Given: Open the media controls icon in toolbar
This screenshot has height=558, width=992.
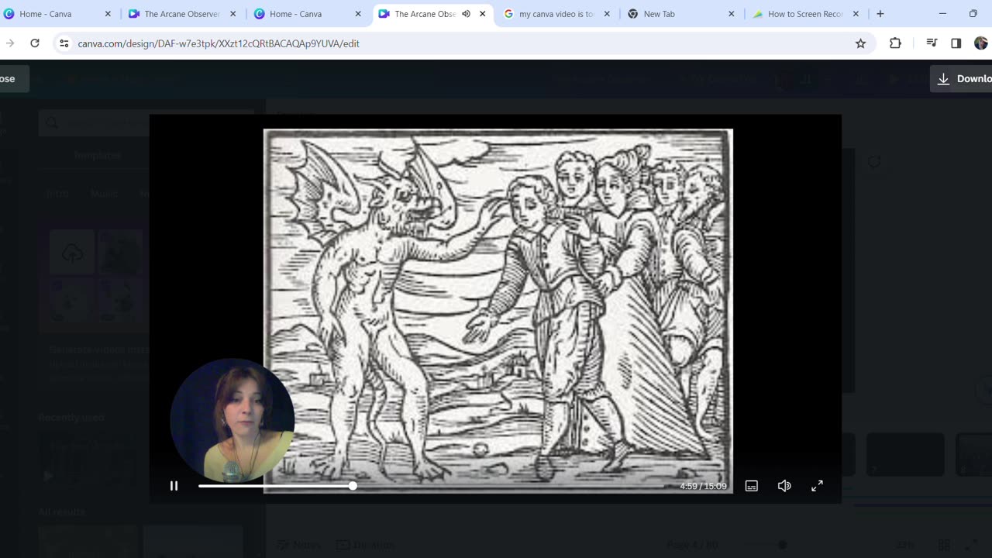Looking at the screenshot, I should point(932,43).
